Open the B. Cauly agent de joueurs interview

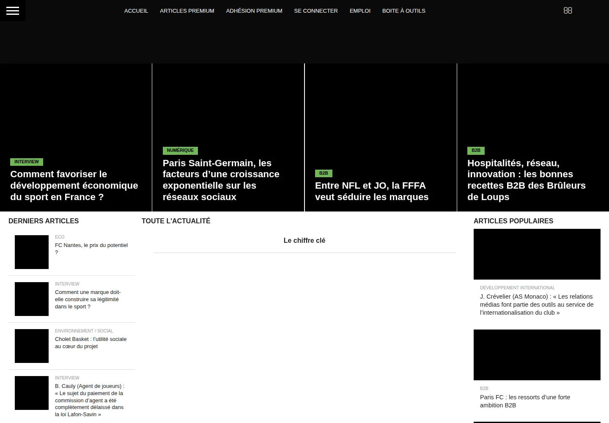(90, 400)
